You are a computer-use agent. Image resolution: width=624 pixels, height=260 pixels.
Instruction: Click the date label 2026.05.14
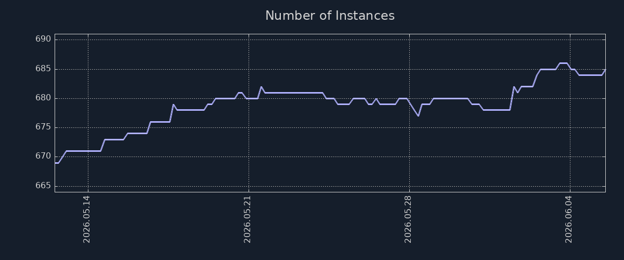pos(87,219)
